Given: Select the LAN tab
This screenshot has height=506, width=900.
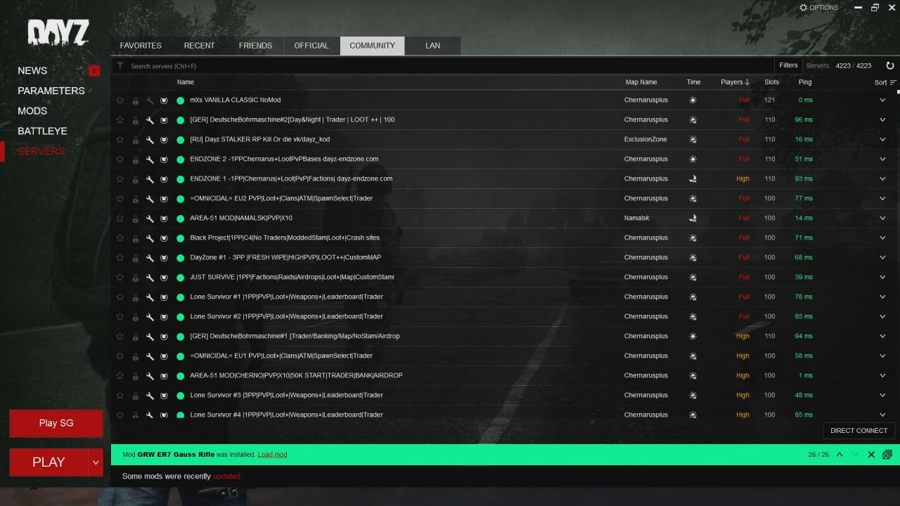Looking at the screenshot, I should 433,46.
